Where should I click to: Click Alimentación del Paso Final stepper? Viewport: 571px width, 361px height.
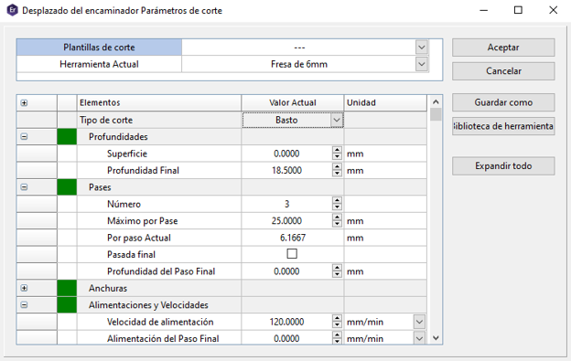tap(338, 338)
